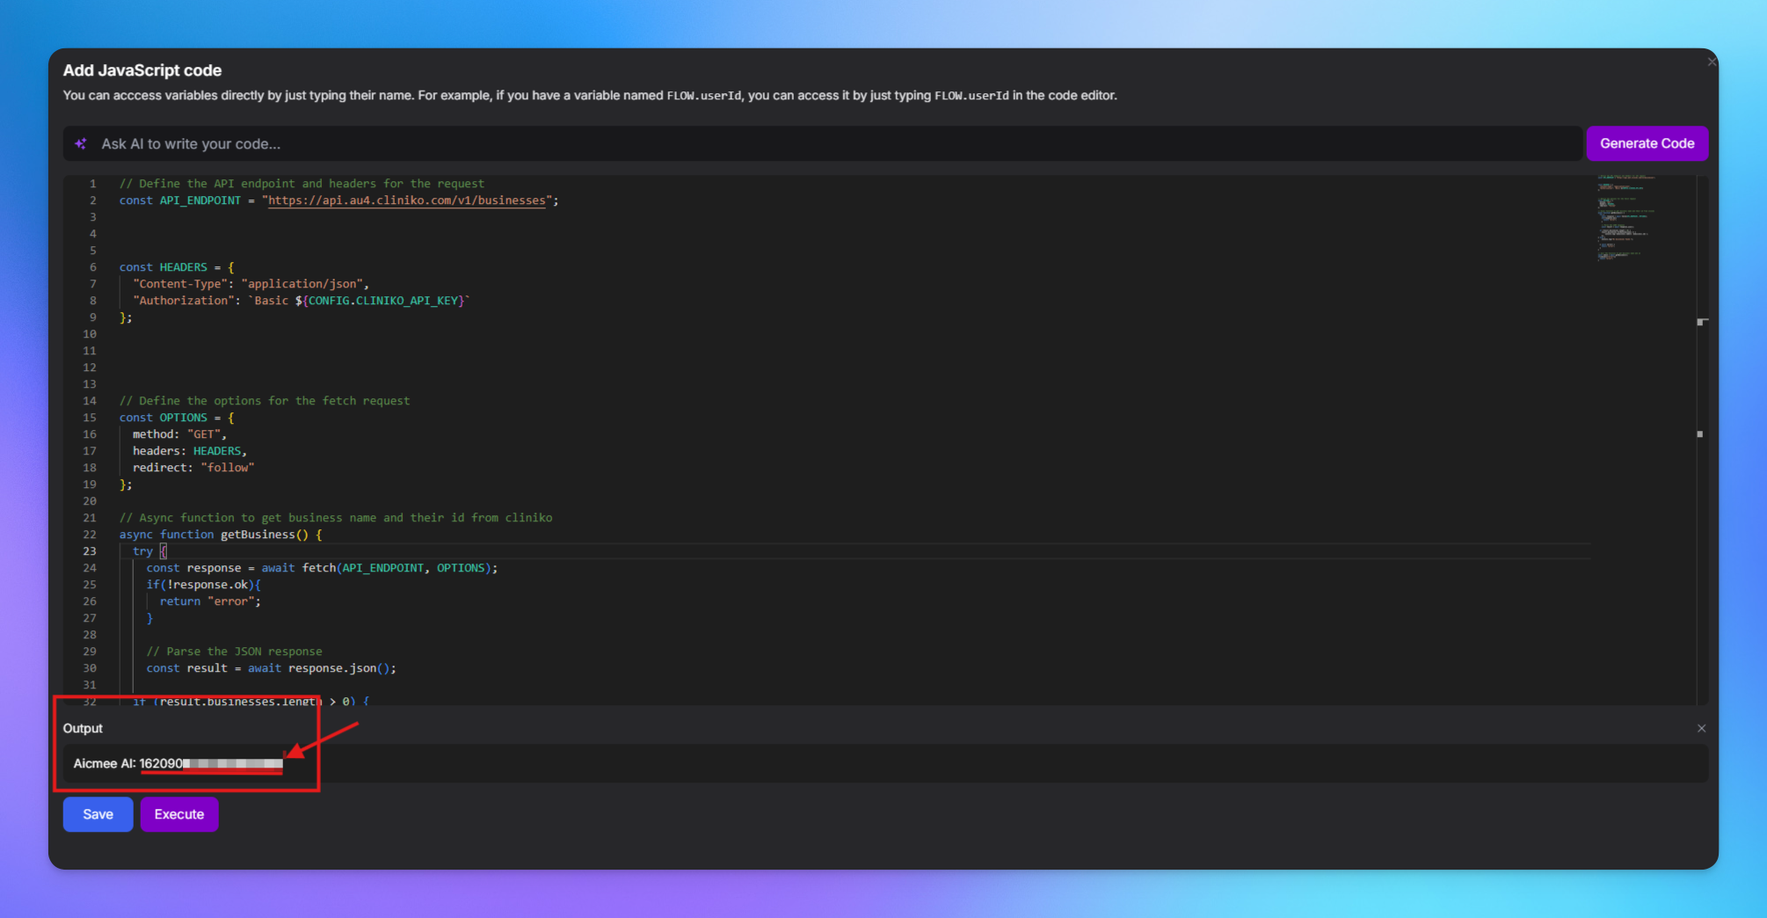The width and height of the screenshot is (1767, 918).
Task: Click the '// Define the options for the fetch request' comment
Action: (265, 401)
